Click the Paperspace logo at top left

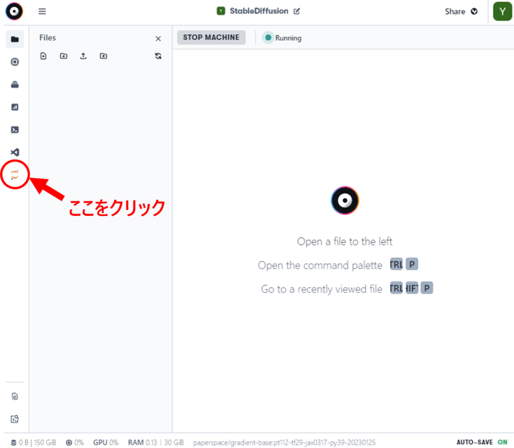15,11
